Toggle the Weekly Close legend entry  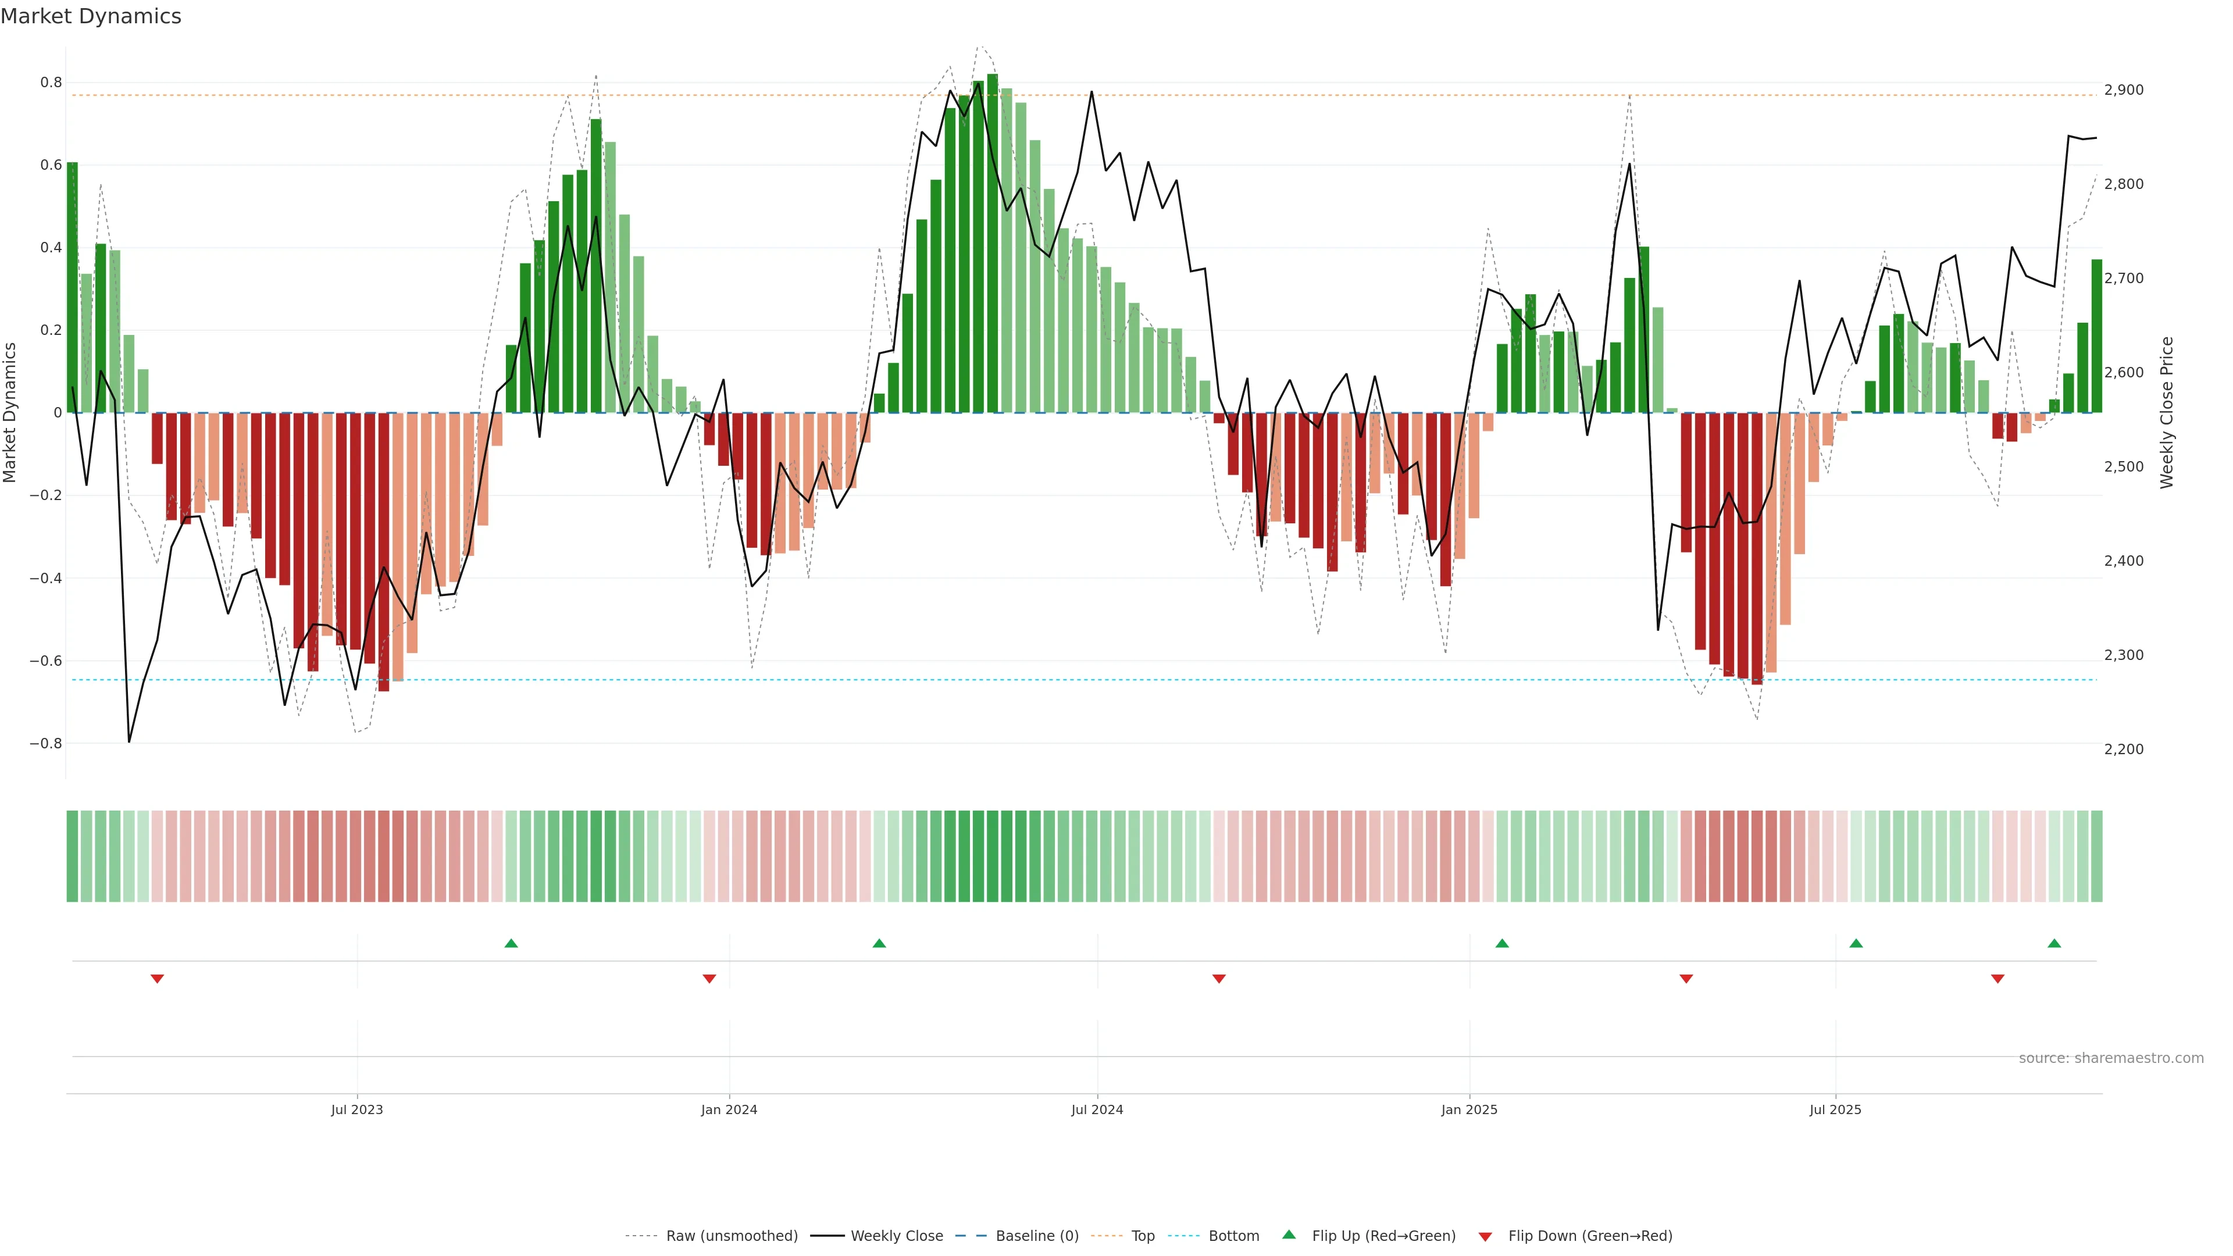[x=896, y=1235]
